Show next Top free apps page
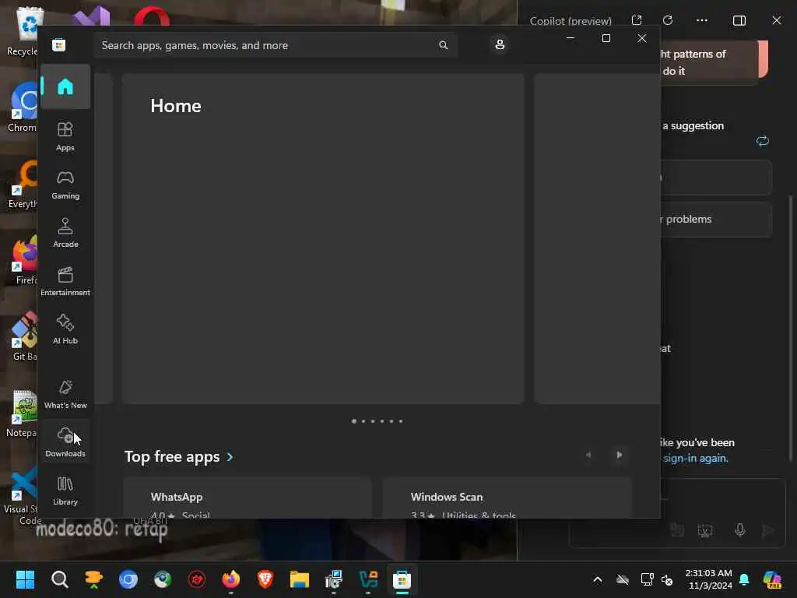This screenshot has height=598, width=797. [x=619, y=455]
